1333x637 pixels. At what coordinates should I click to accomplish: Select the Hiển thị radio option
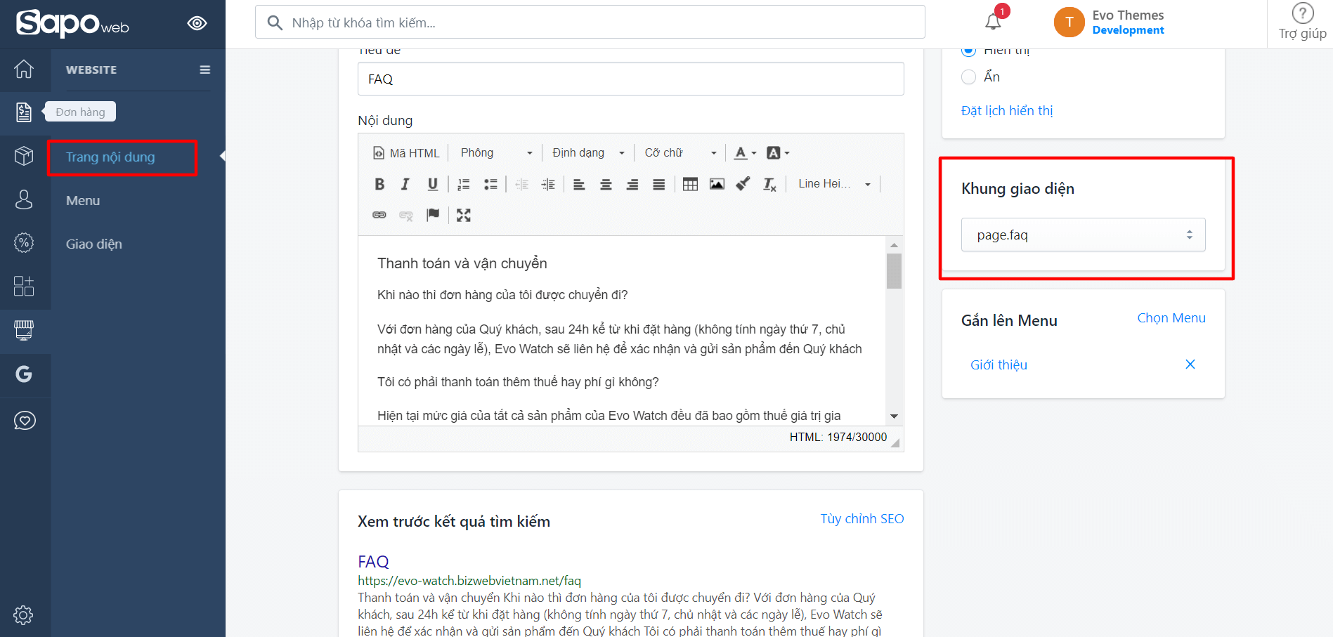click(x=969, y=51)
